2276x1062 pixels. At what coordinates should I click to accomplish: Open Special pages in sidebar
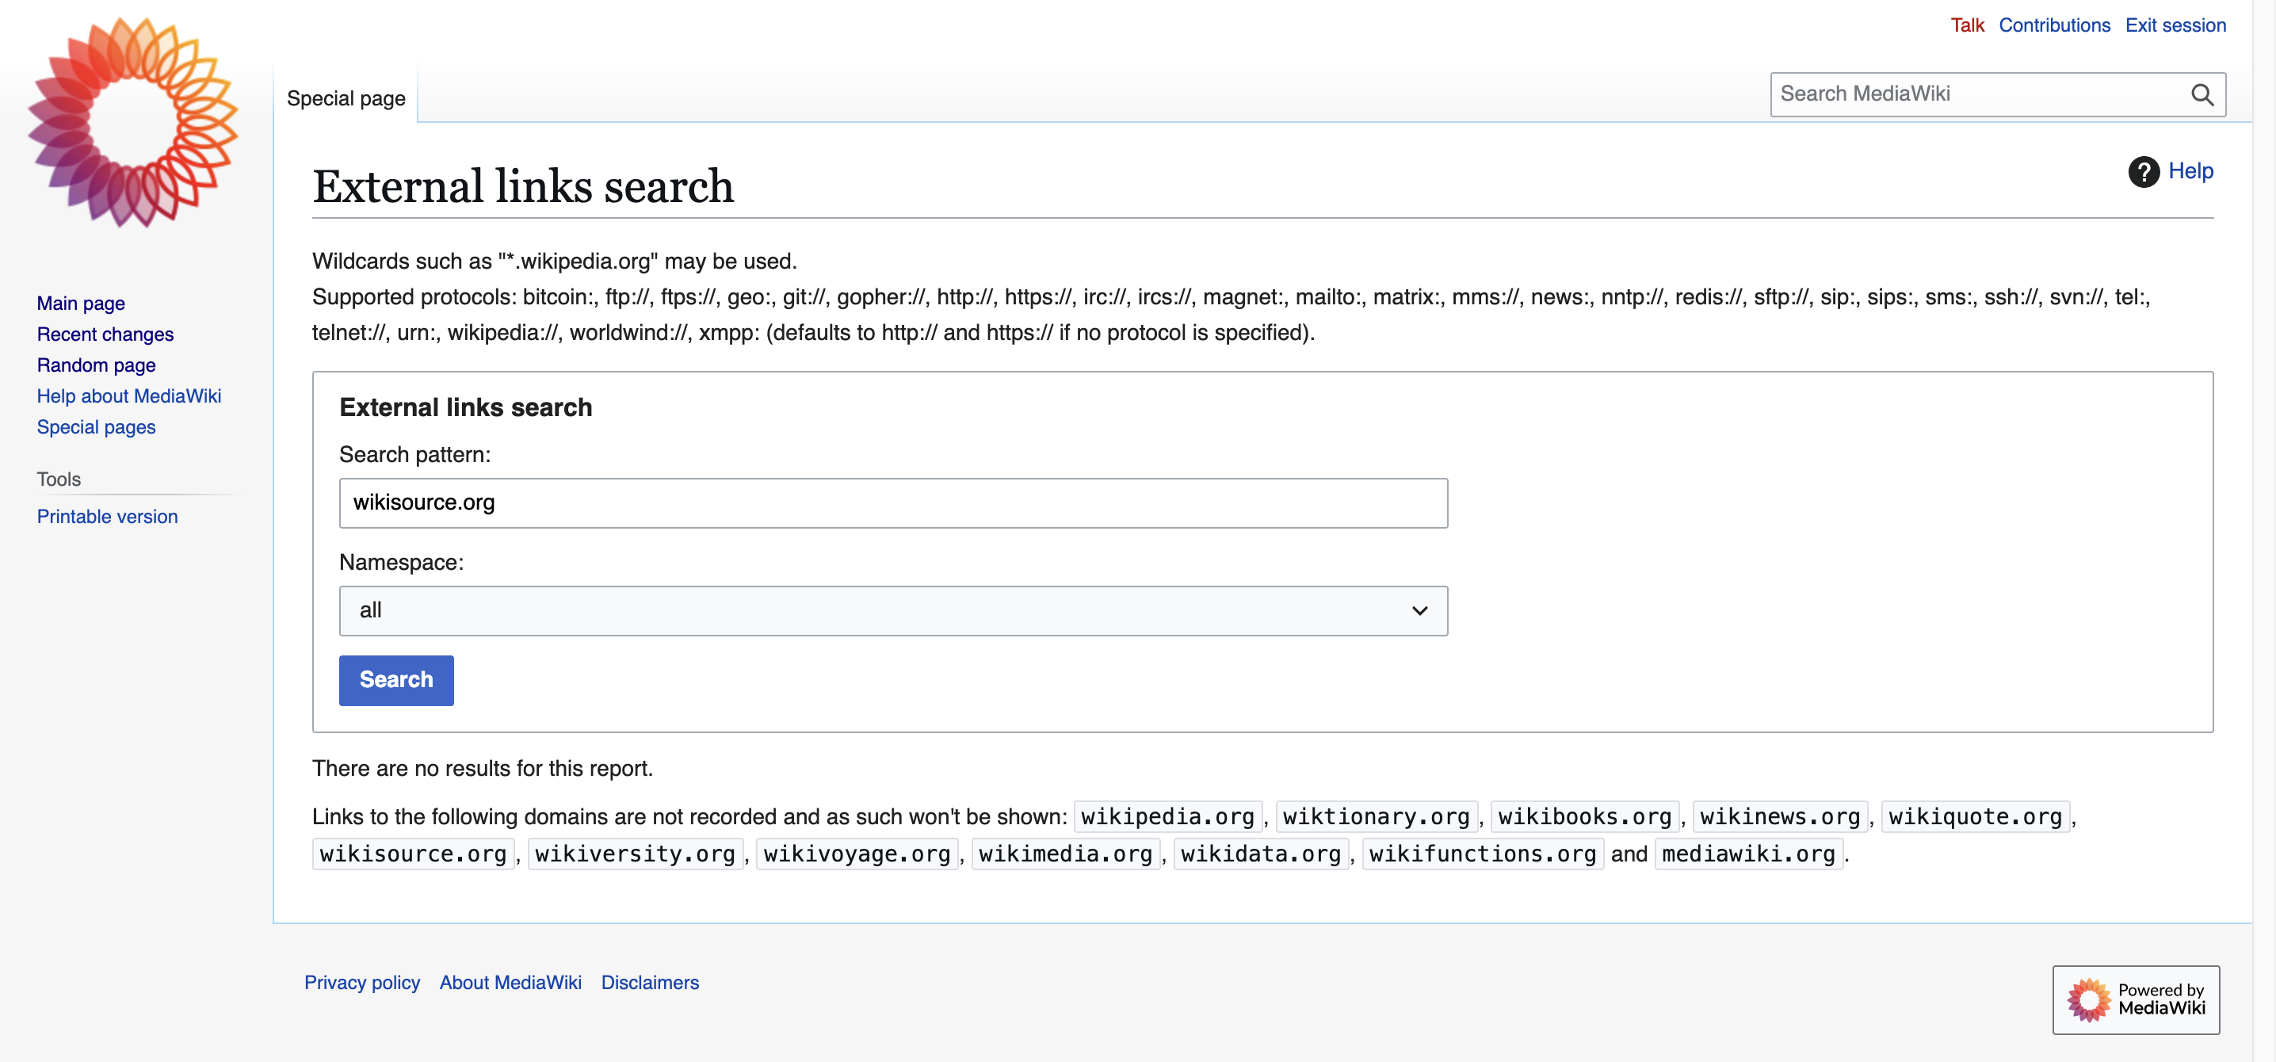[97, 426]
